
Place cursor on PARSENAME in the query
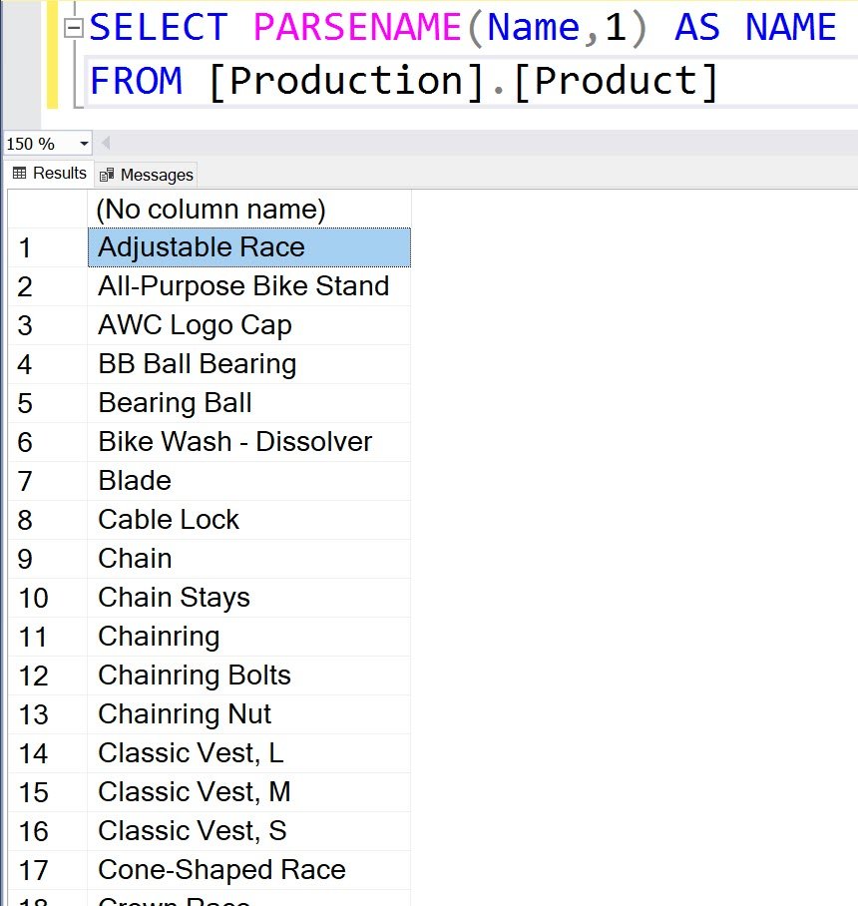point(357,27)
